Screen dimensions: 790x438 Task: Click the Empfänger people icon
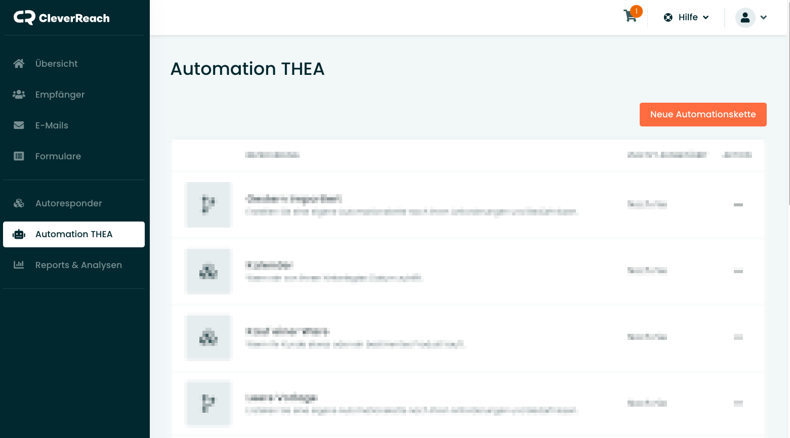pyautogui.click(x=19, y=95)
